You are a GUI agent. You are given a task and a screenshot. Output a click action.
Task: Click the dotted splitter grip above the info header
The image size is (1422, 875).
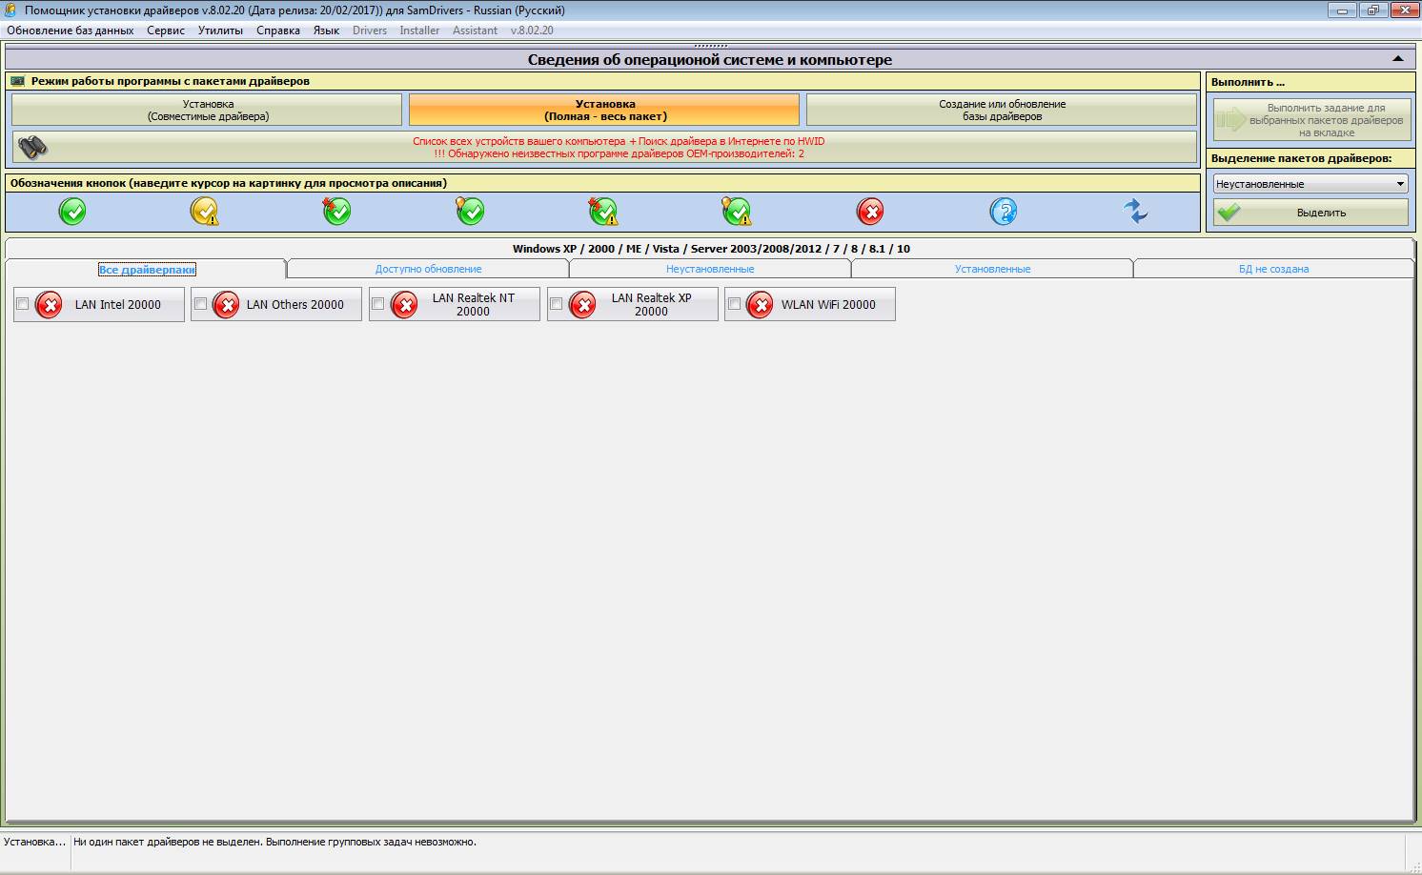(x=711, y=45)
